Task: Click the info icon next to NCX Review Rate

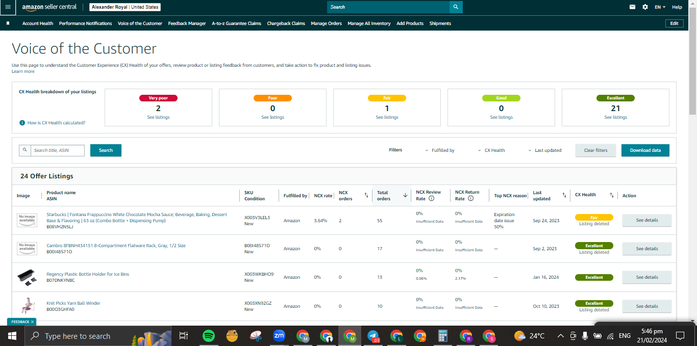Action: tap(432, 199)
